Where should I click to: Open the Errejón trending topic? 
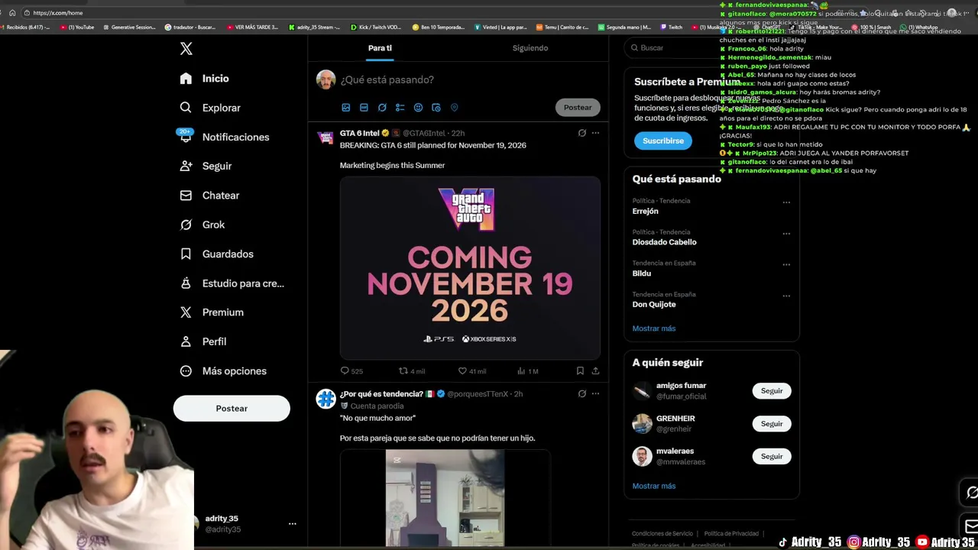pyautogui.click(x=645, y=212)
